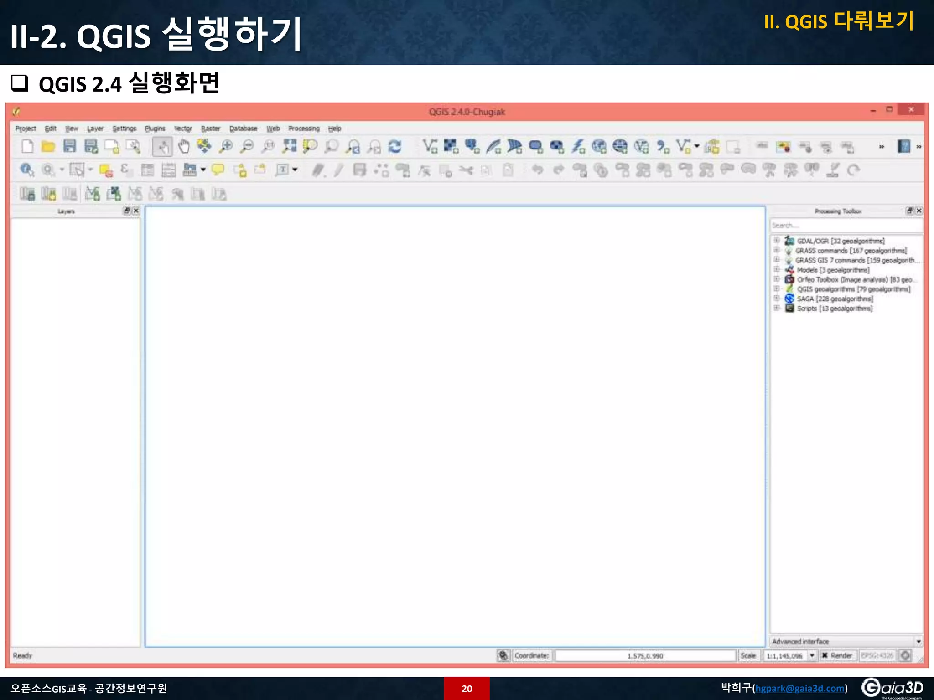Select the Measure ruler tool
The image size is (934, 700).
coord(190,170)
